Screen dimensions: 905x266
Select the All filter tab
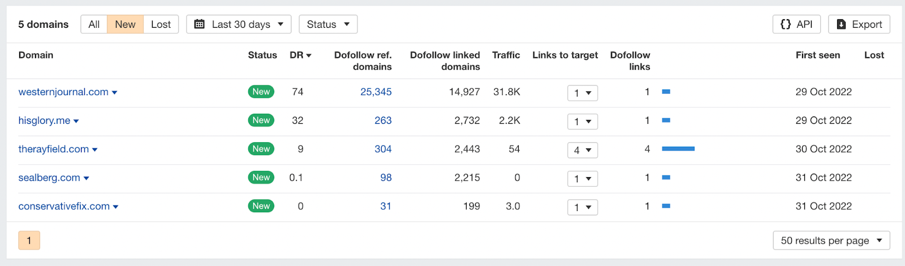coord(94,24)
